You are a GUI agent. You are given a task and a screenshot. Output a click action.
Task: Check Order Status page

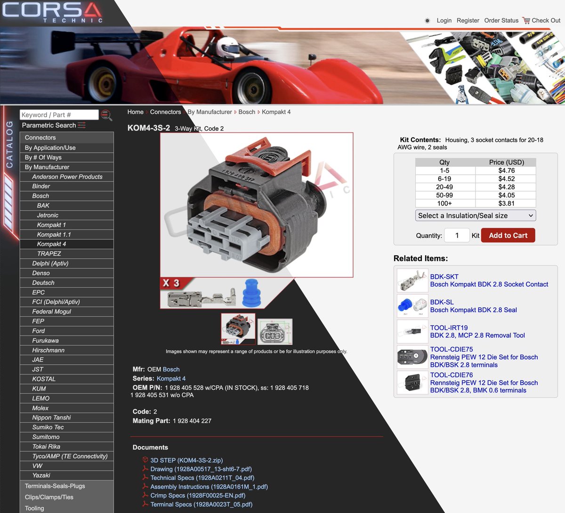501,20
